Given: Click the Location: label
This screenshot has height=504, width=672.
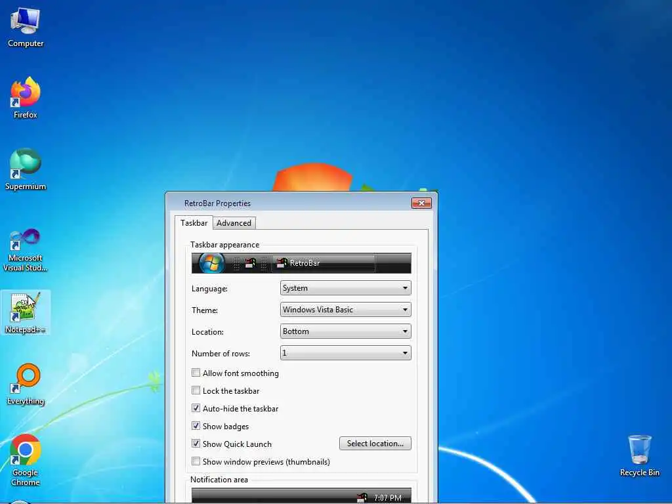Looking at the screenshot, I should pos(207,331).
